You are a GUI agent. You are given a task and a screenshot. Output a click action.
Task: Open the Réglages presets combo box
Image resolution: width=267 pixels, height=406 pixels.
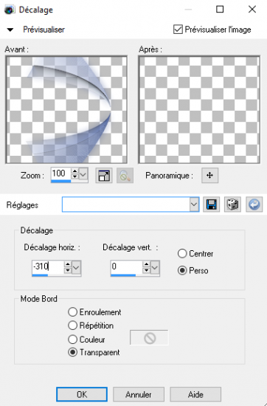[x=131, y=204]
